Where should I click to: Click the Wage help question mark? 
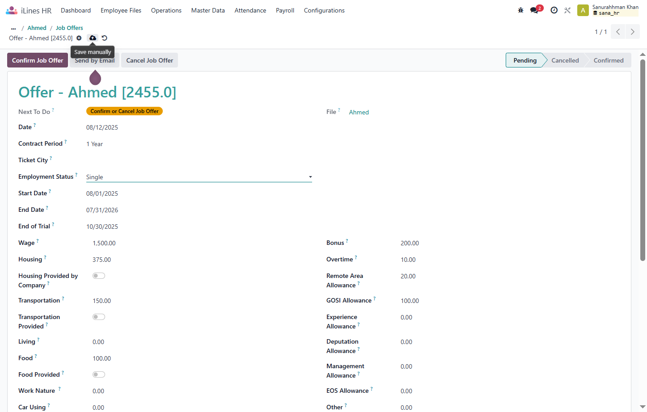(38, 241)
